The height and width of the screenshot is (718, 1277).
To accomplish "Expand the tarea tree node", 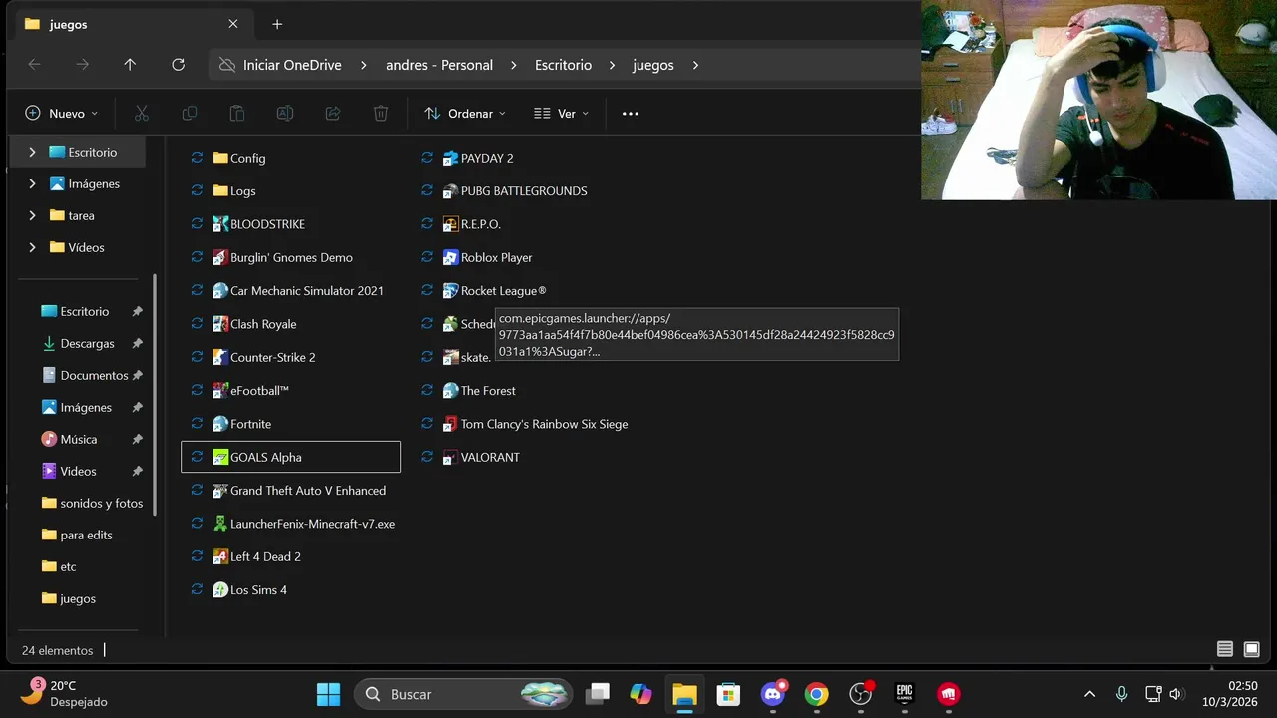I will click(x=32, y=215).
